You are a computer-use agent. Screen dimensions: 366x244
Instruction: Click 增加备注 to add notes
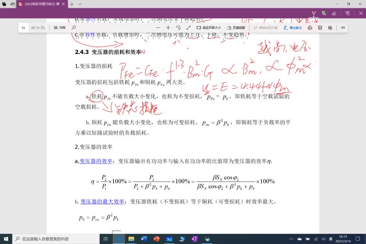pyautogui.click(x=292, y=27)
